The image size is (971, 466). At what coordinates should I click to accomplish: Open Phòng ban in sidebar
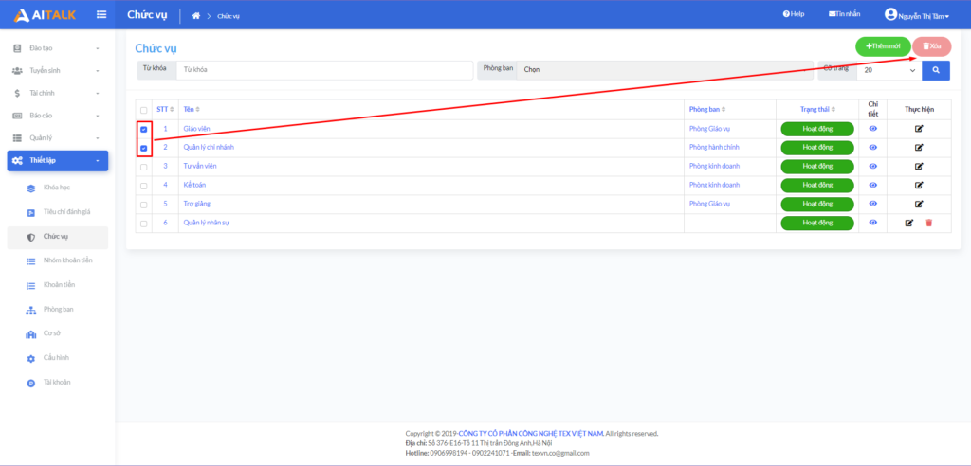pyautogui.click(x=58, y=309)
